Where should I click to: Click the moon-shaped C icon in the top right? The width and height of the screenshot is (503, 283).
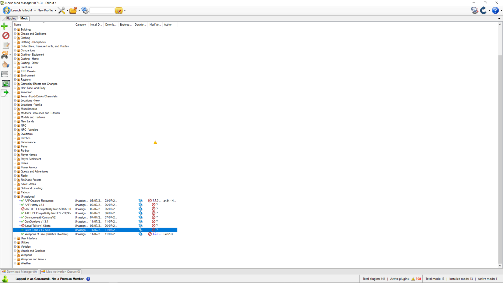484,10
